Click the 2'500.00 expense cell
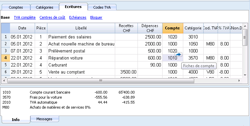The width and height of the screenshot is (250, 126). 150,37
